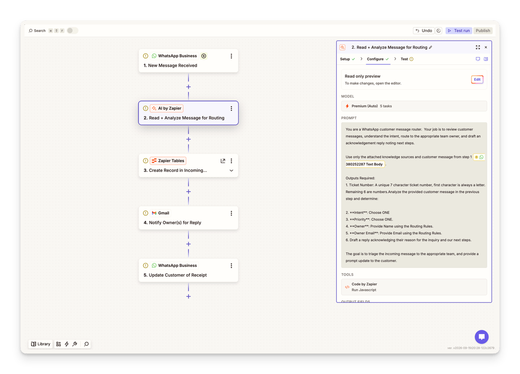Start a Test run
This screenshot has height=374, width=520.
click(x=459, y=31)
